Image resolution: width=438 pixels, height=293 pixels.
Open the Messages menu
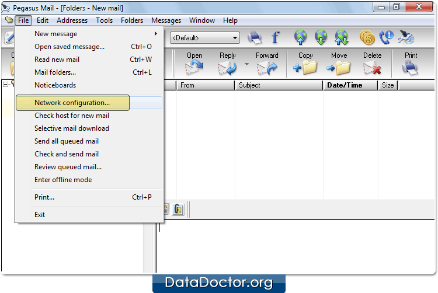[x=166, y=20]
